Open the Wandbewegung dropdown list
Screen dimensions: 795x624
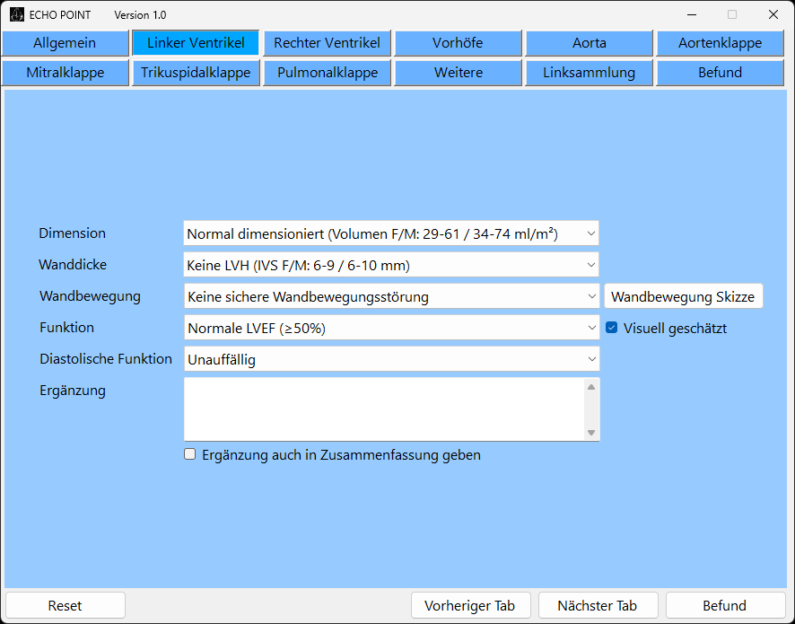390,296
